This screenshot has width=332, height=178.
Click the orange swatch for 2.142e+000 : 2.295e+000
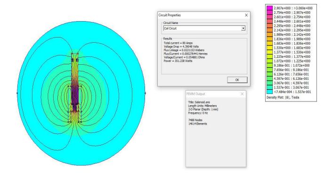pos(269,30)
